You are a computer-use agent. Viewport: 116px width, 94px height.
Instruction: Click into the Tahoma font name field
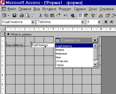coord(59,22)
